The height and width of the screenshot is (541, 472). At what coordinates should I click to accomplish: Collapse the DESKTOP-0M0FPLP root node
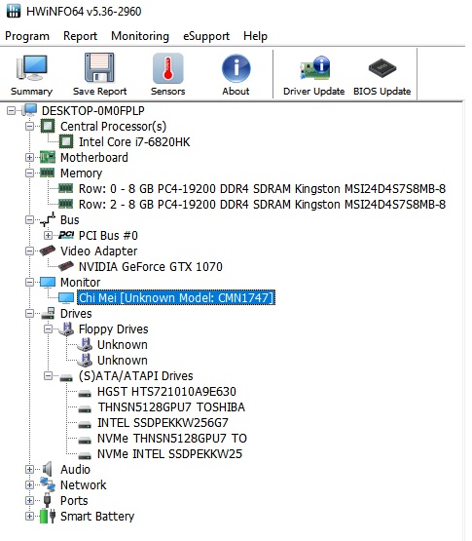(x=11, y=111)
